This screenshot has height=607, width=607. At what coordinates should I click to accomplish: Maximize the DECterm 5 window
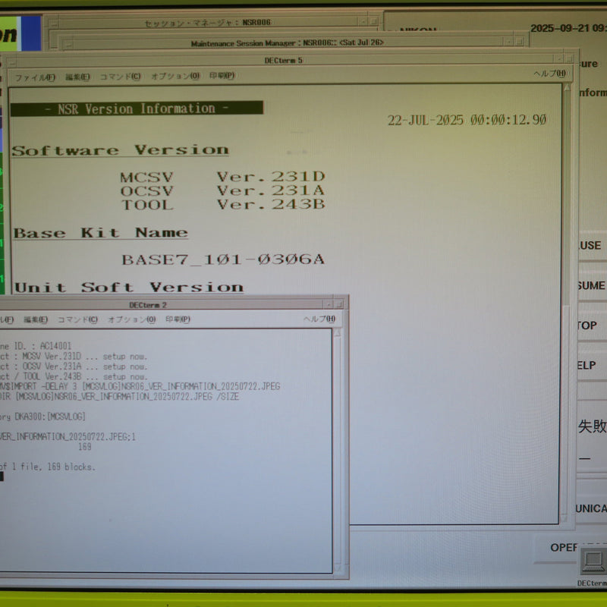coord(568,59)
